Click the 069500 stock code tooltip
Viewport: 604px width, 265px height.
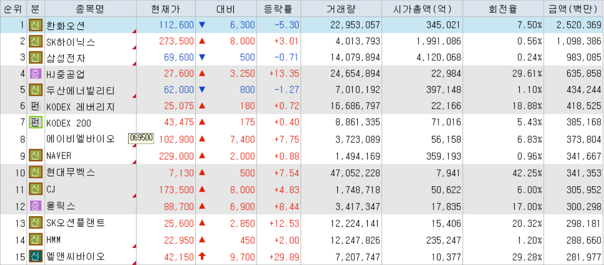[x=141, y=138]
